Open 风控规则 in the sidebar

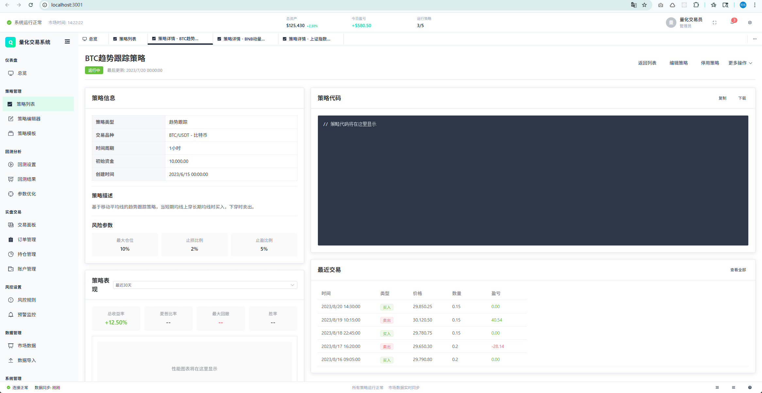click(38, 300)
